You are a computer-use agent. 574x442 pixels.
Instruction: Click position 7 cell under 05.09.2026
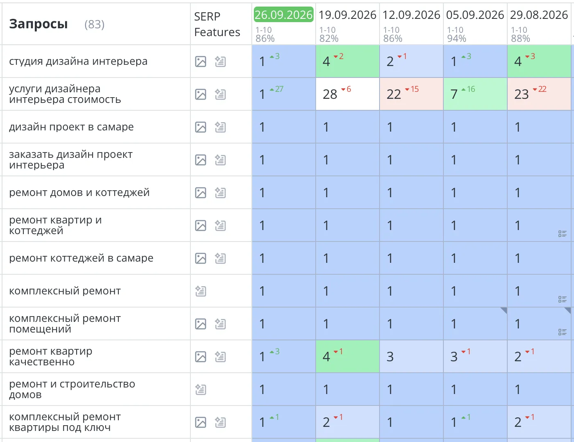tap(475, 94)
